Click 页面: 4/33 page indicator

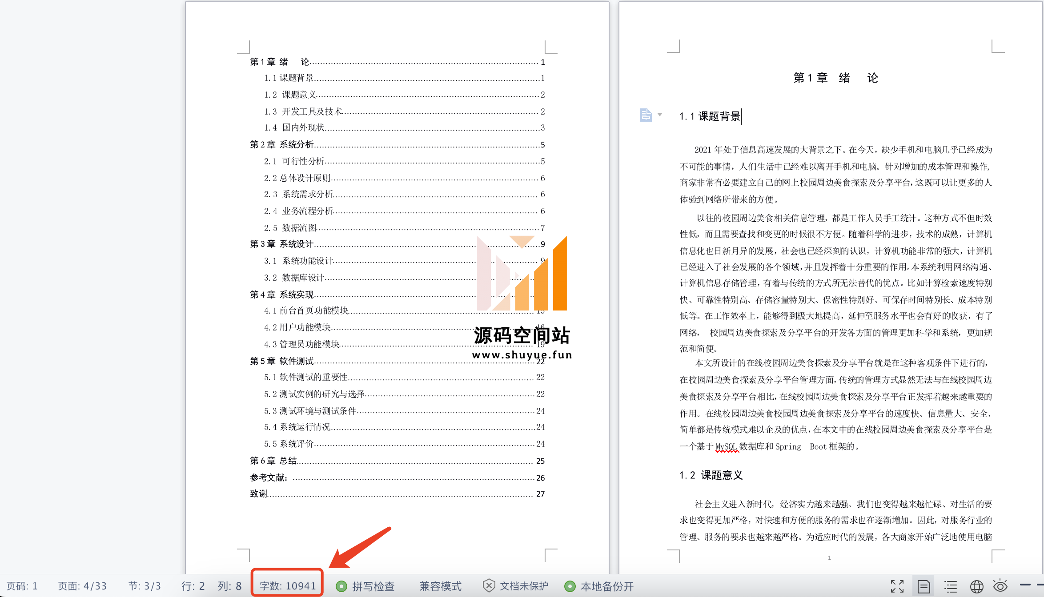pos(82,586)
